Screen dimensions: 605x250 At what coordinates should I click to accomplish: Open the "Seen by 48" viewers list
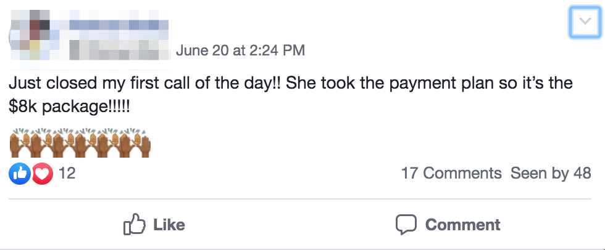click(551, 174)
